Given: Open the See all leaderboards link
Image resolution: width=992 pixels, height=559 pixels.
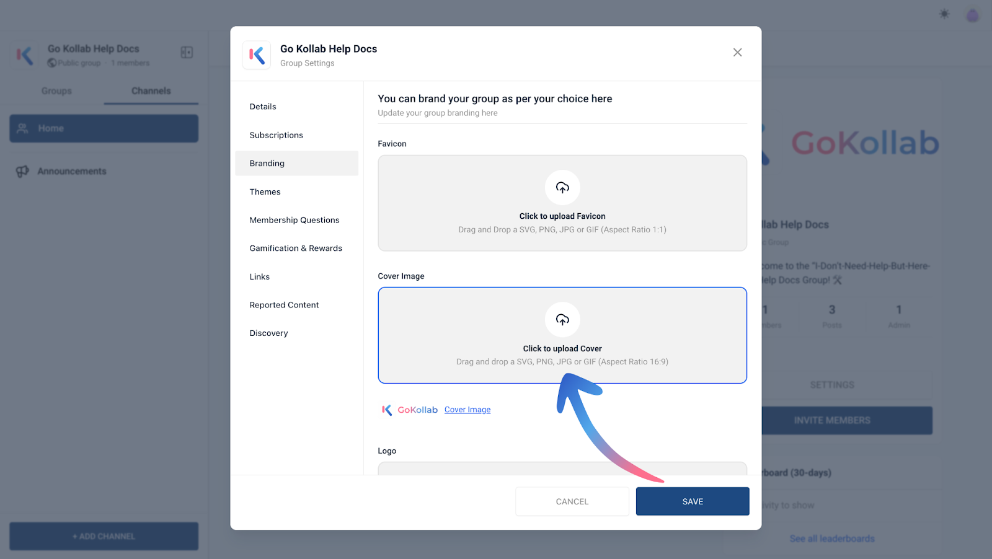Looking at the screenshot, I should click(832, 539).
